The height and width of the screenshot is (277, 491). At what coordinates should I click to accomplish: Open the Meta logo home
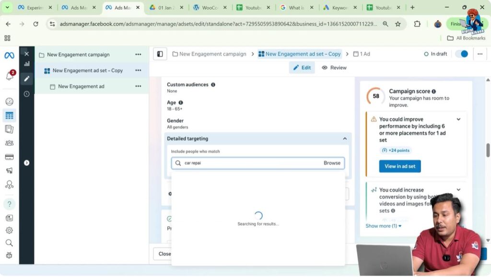pos(9,56)
